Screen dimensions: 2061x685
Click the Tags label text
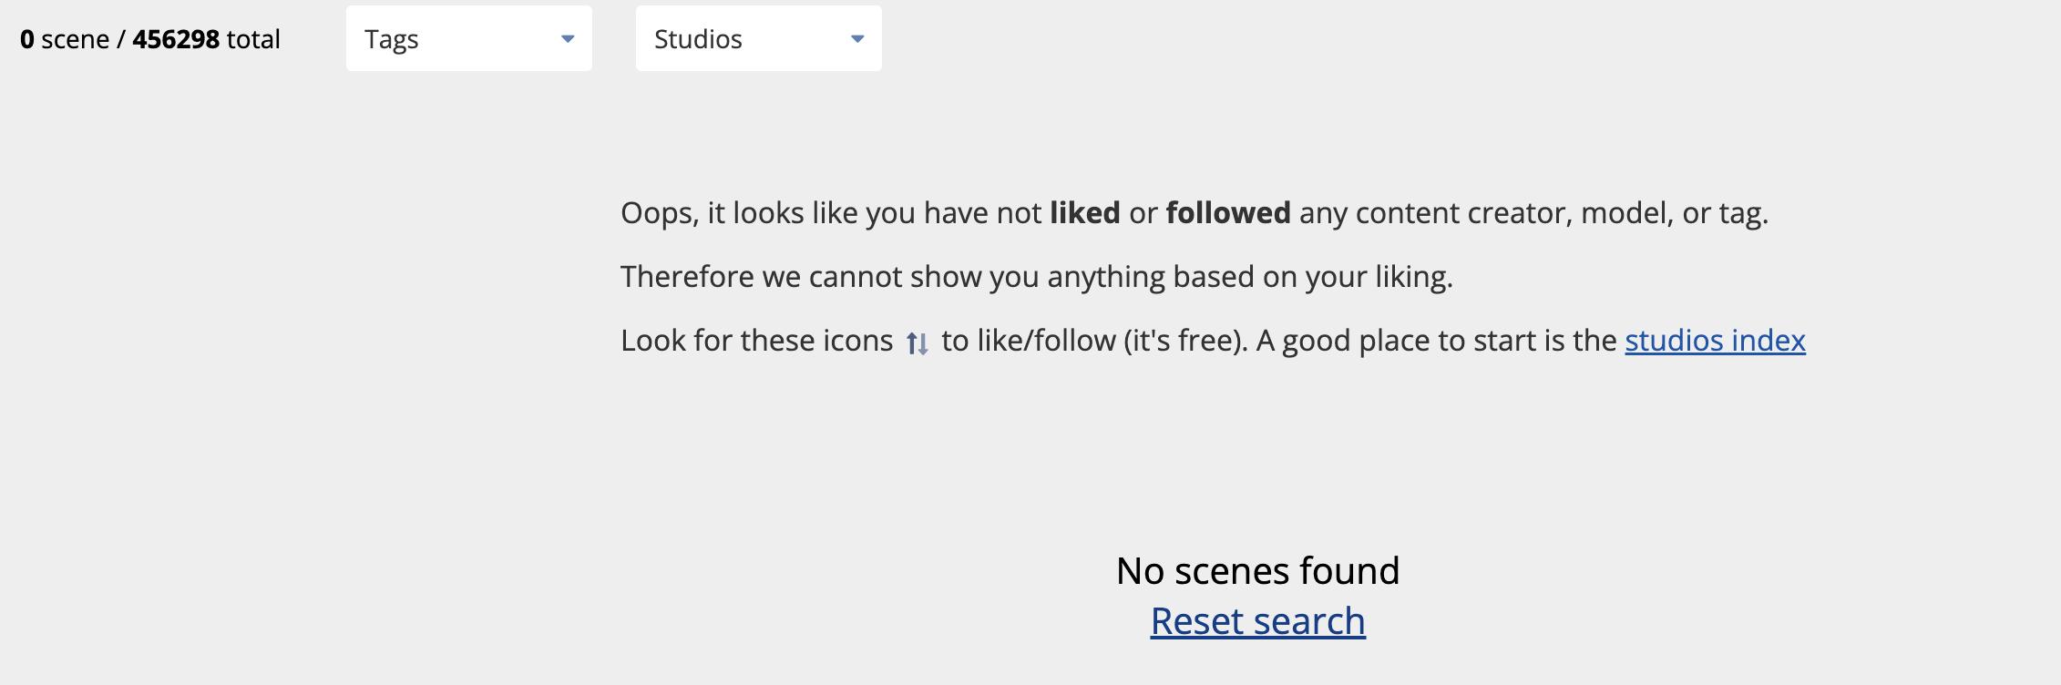click(392, 39)
